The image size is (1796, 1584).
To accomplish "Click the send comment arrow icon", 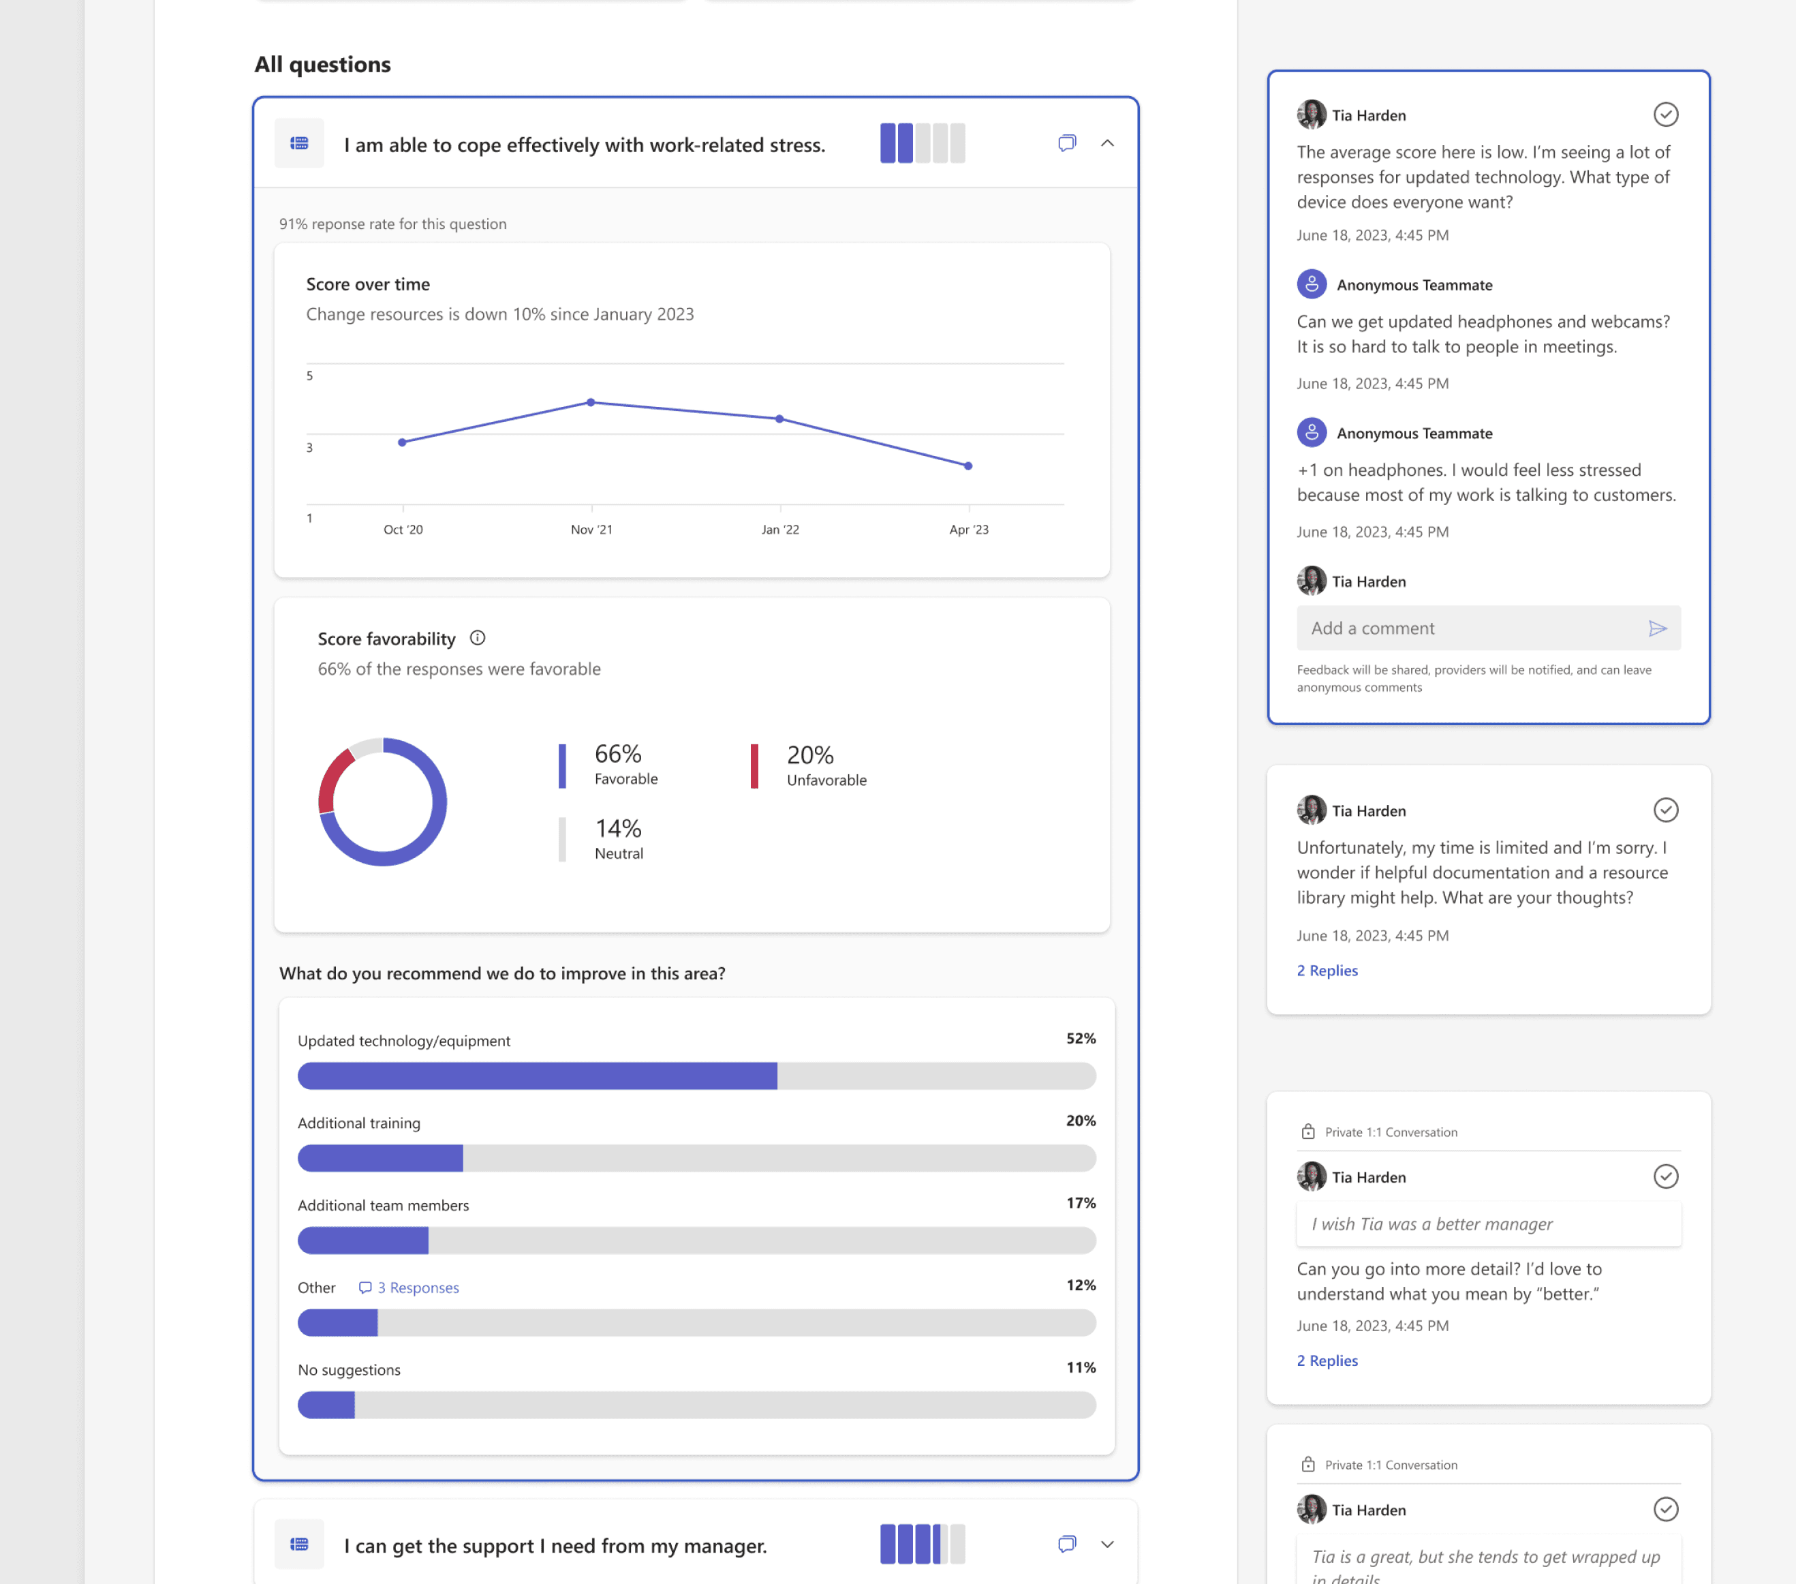I will point(1657,628).
